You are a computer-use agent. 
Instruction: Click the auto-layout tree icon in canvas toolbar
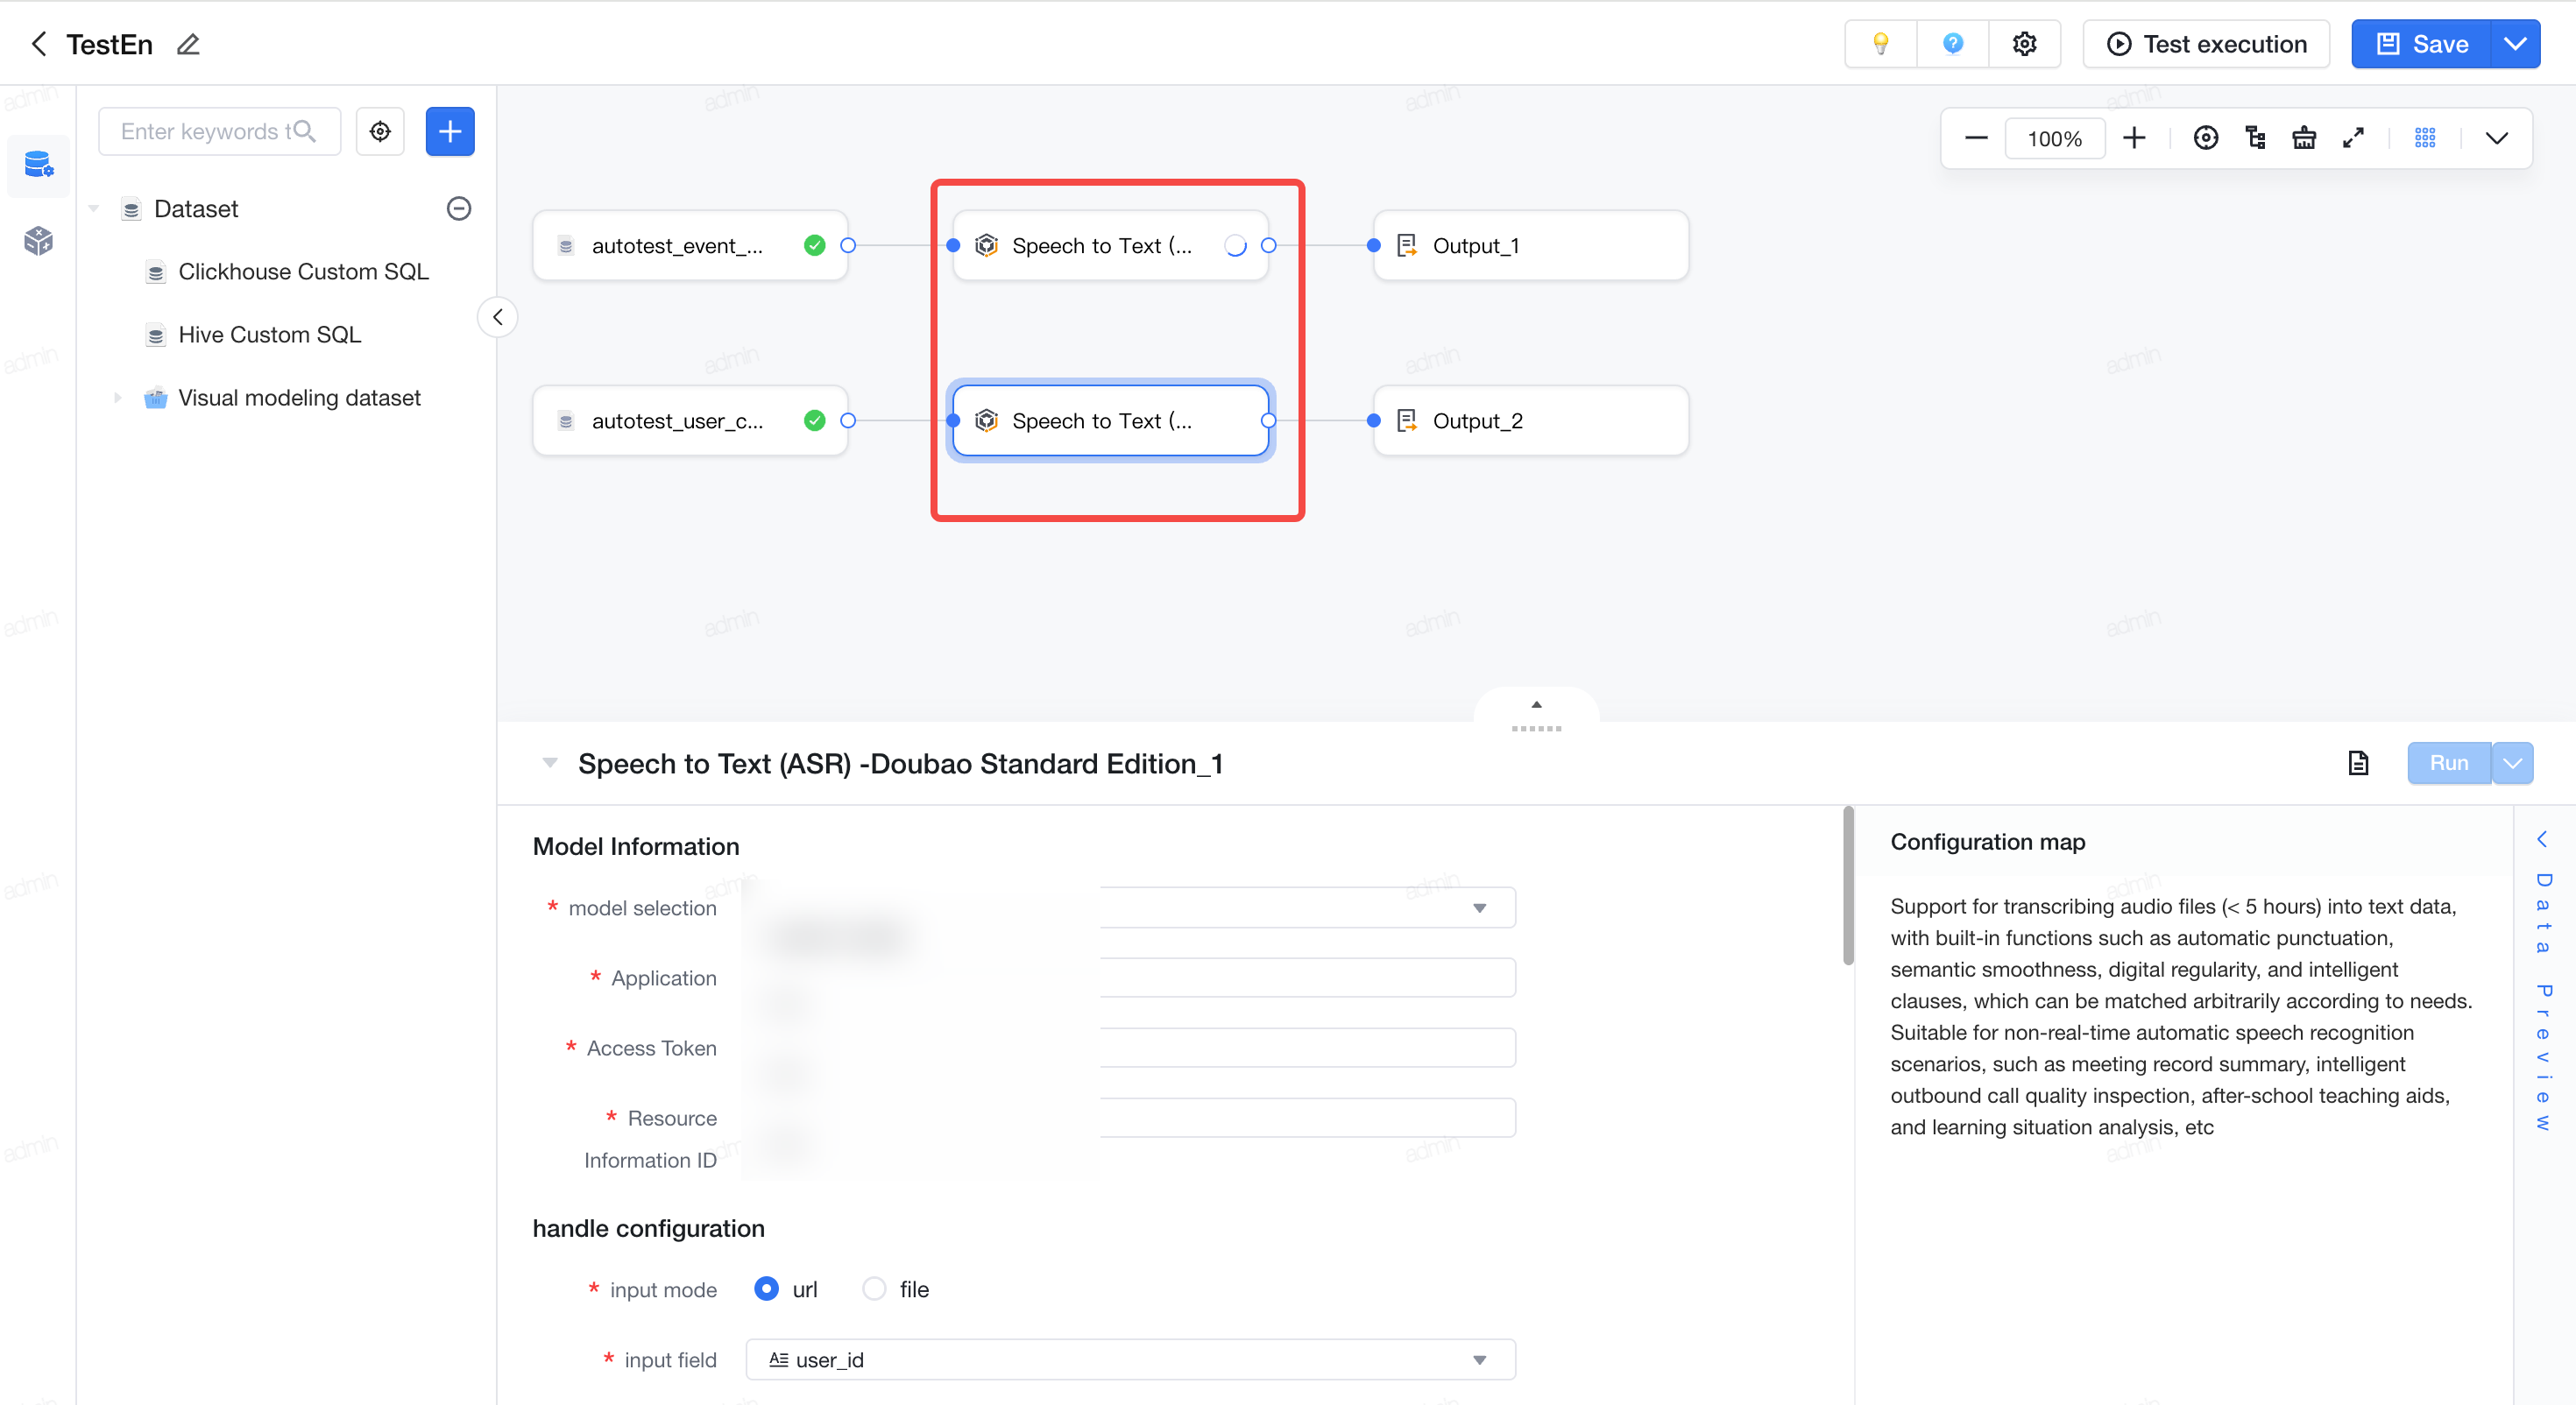click(2255, 138)
